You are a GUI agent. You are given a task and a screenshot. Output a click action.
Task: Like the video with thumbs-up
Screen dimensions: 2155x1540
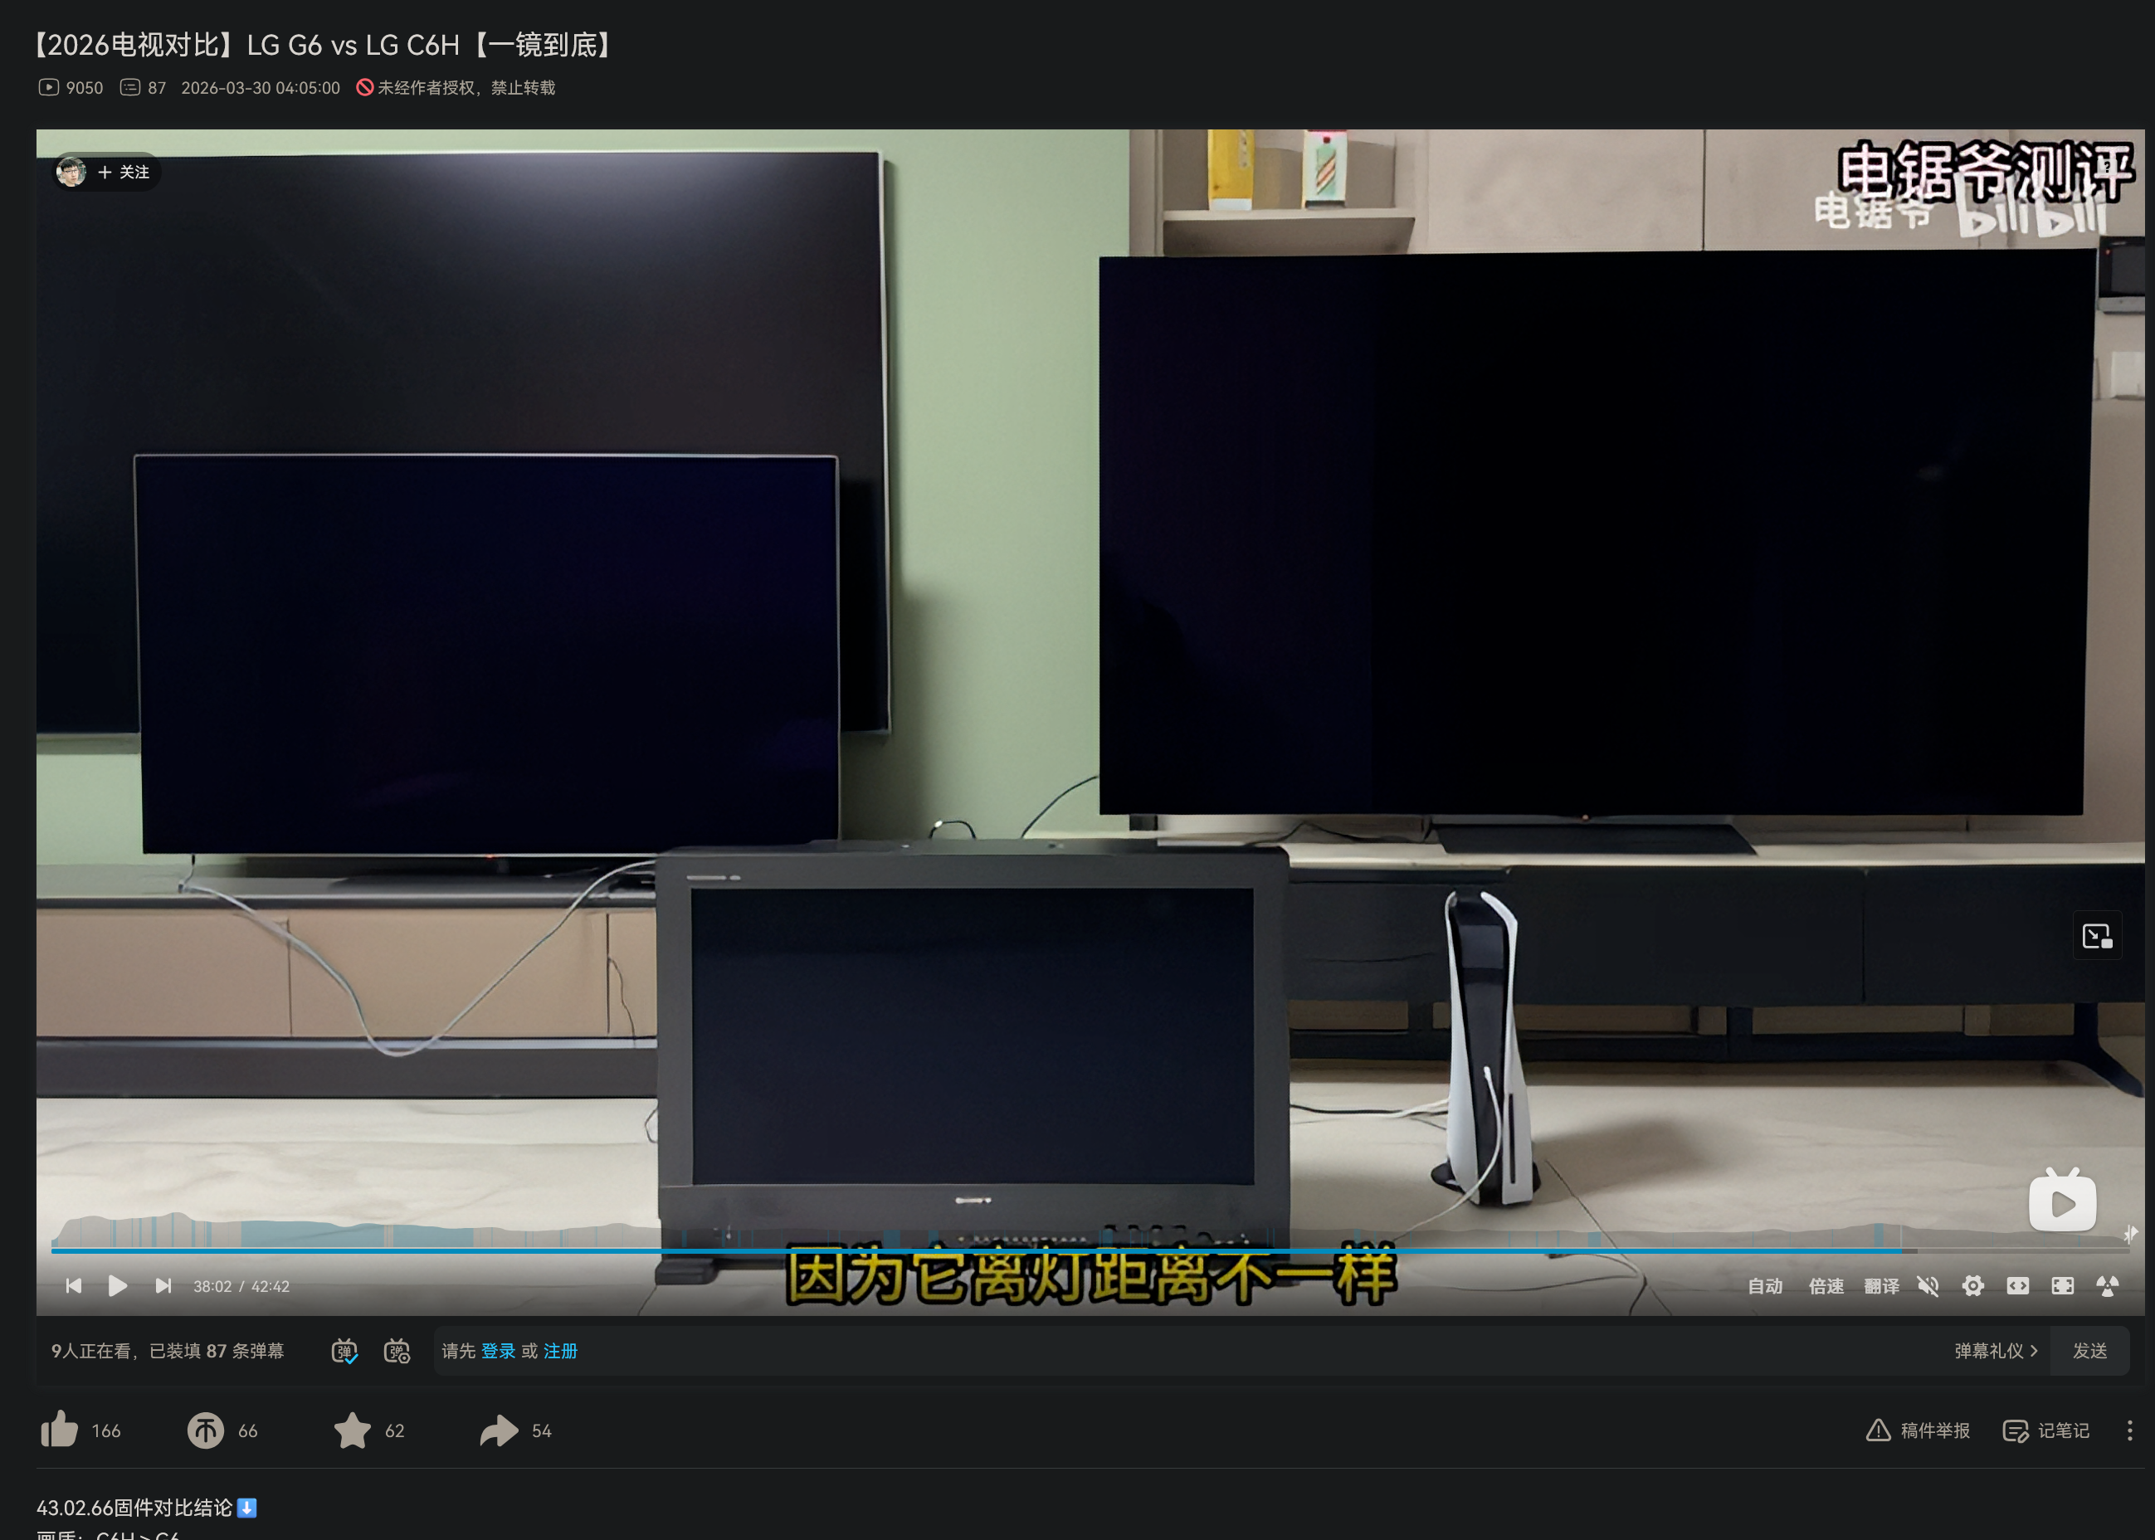coord(60,1430)
